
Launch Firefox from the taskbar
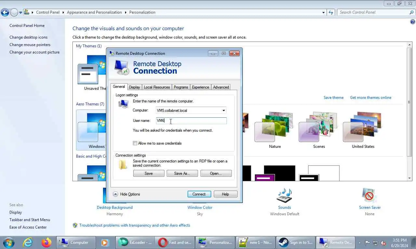click(x=46, y=242)
